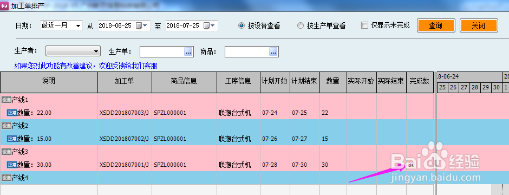509x195 pixels.
Task: Click order cell XSDD201807001/J
Action: 125,165
